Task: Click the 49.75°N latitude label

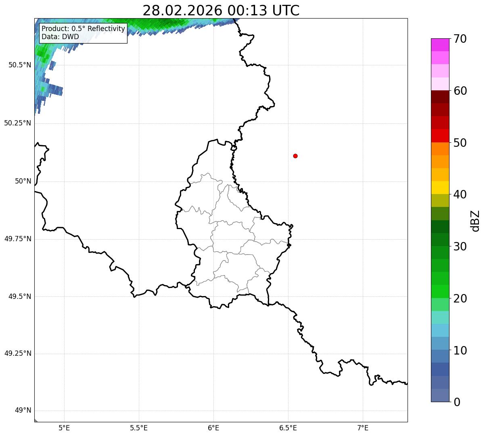Action: [18, 239]
